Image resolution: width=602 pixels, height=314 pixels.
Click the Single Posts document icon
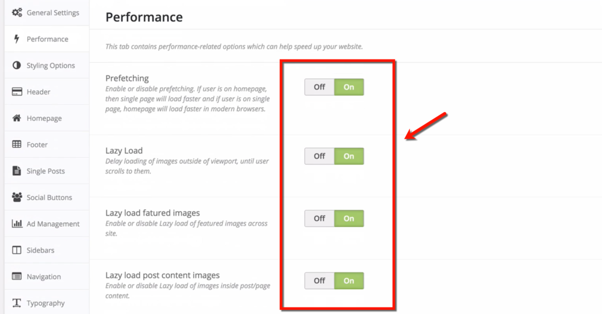(16, 171)
